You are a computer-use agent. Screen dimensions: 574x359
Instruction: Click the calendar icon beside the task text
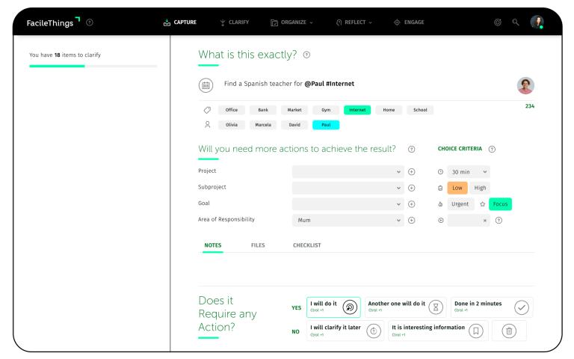click(206, 85)
